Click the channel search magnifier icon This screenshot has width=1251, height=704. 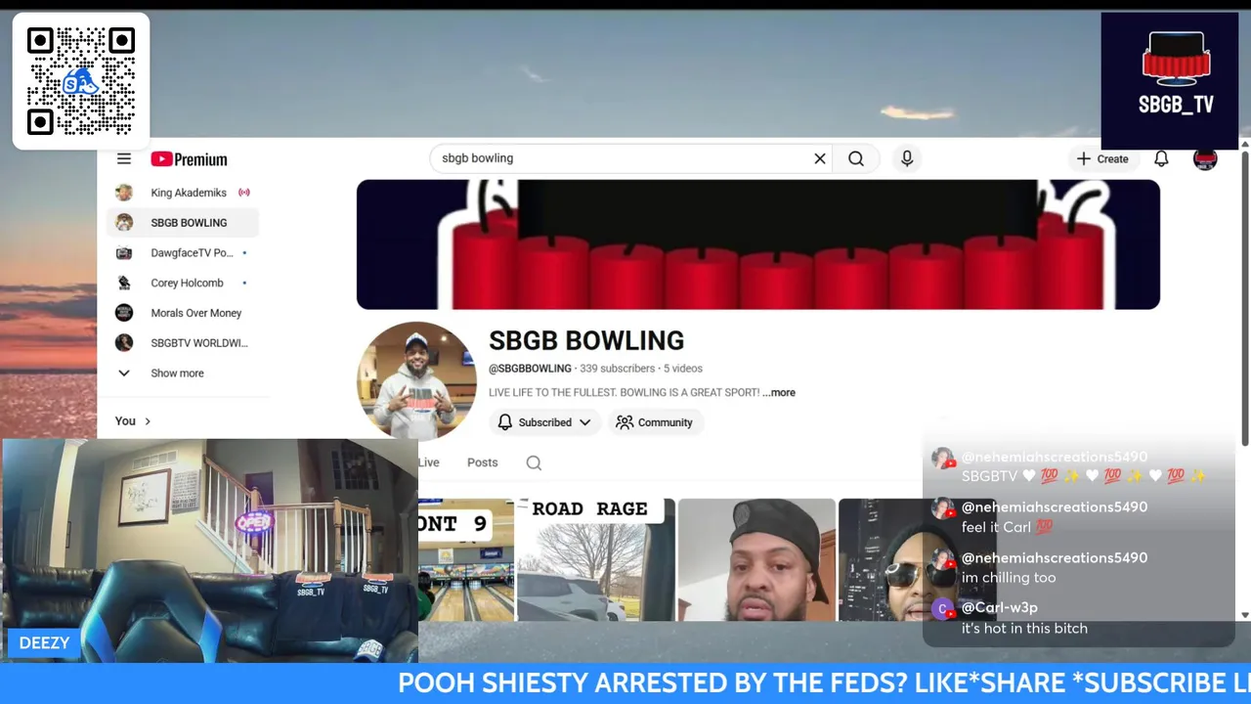point(534,463)
